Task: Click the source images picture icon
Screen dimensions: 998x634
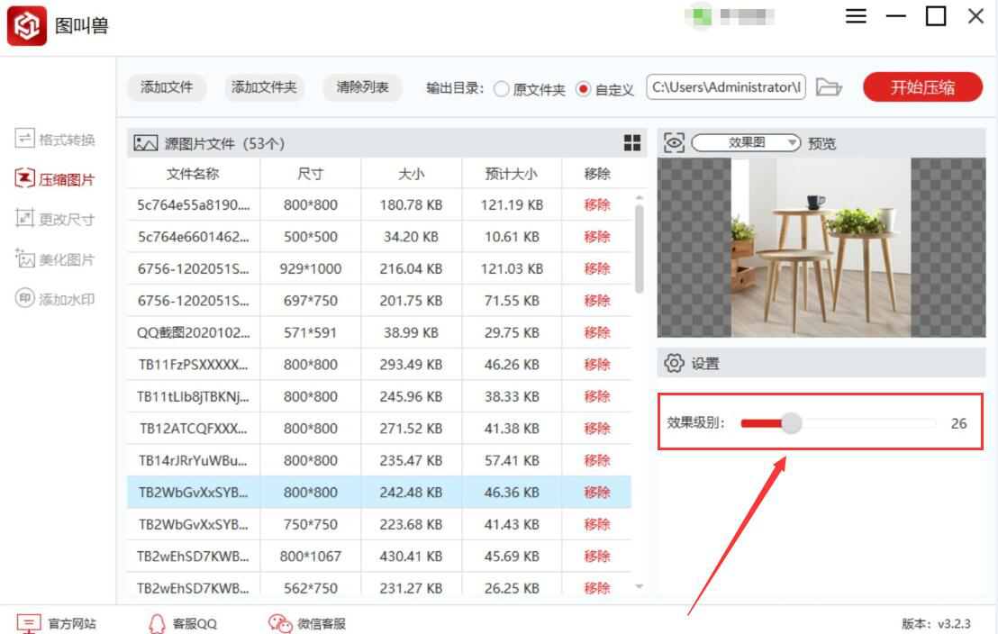Action: point(145,143)
